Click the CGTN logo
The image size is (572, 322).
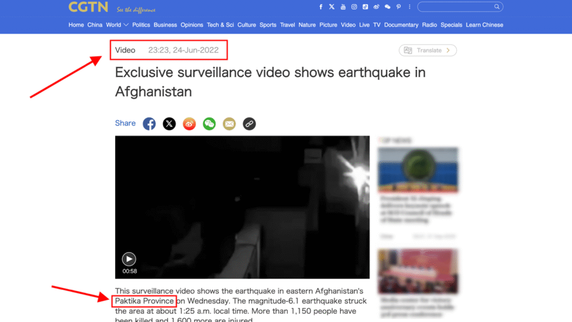tap(88, 7)
